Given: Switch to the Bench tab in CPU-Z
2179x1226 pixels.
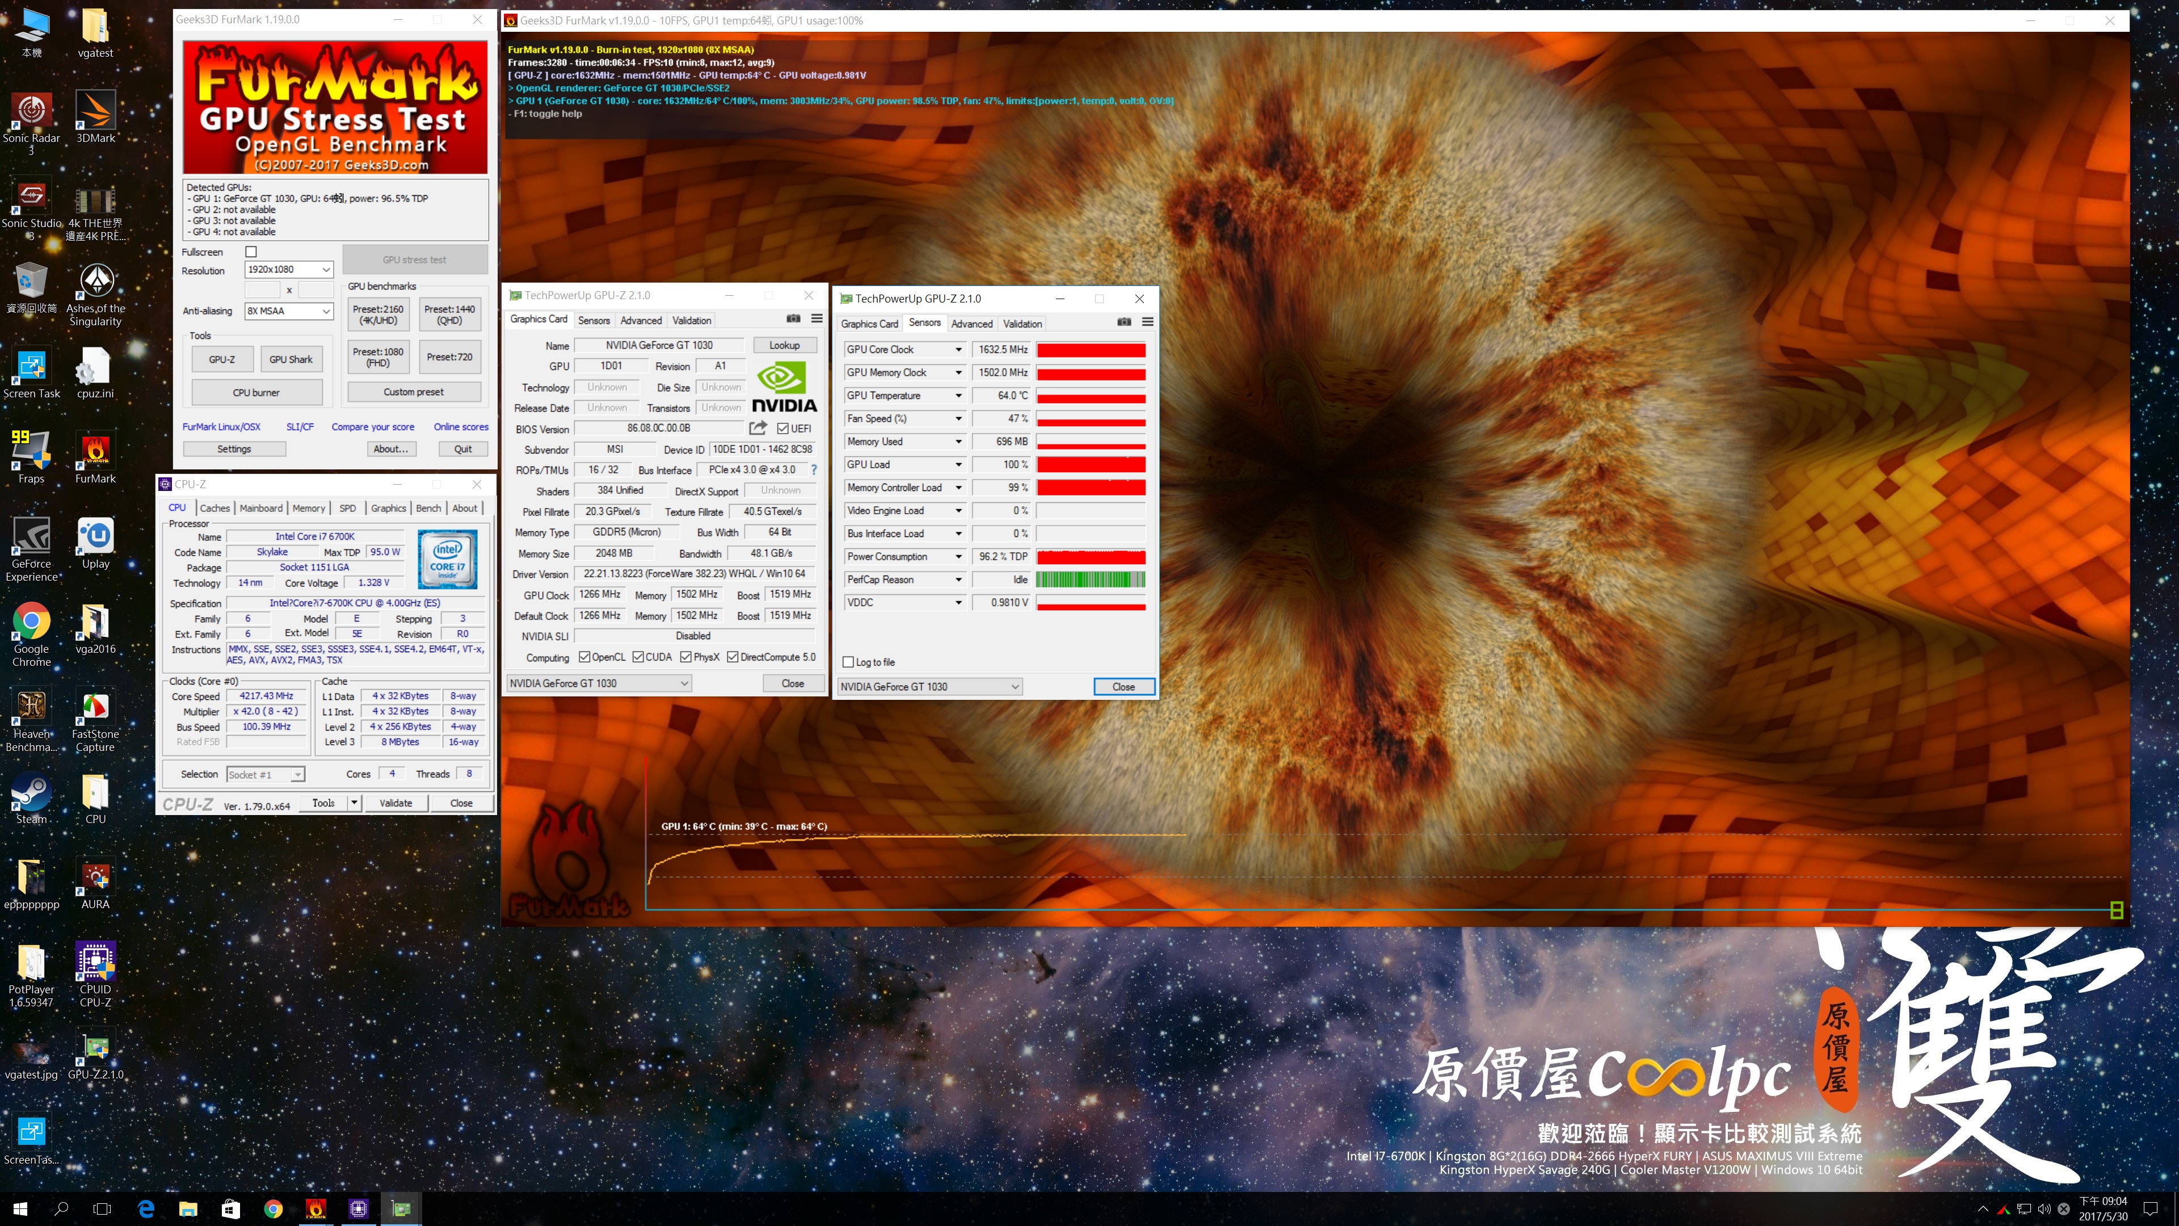Looking at the screenshot, I should click(x=428, y=507).
